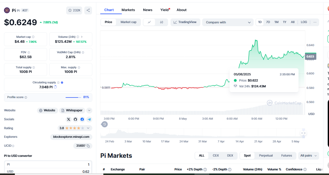Click the USD amount input field

point(48,171)
